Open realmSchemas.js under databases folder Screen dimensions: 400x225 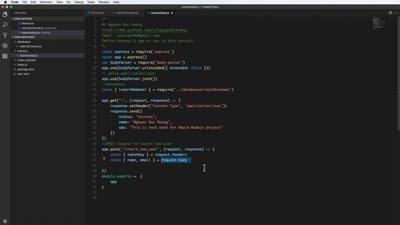pyautogui.click(x=31, y=46)
